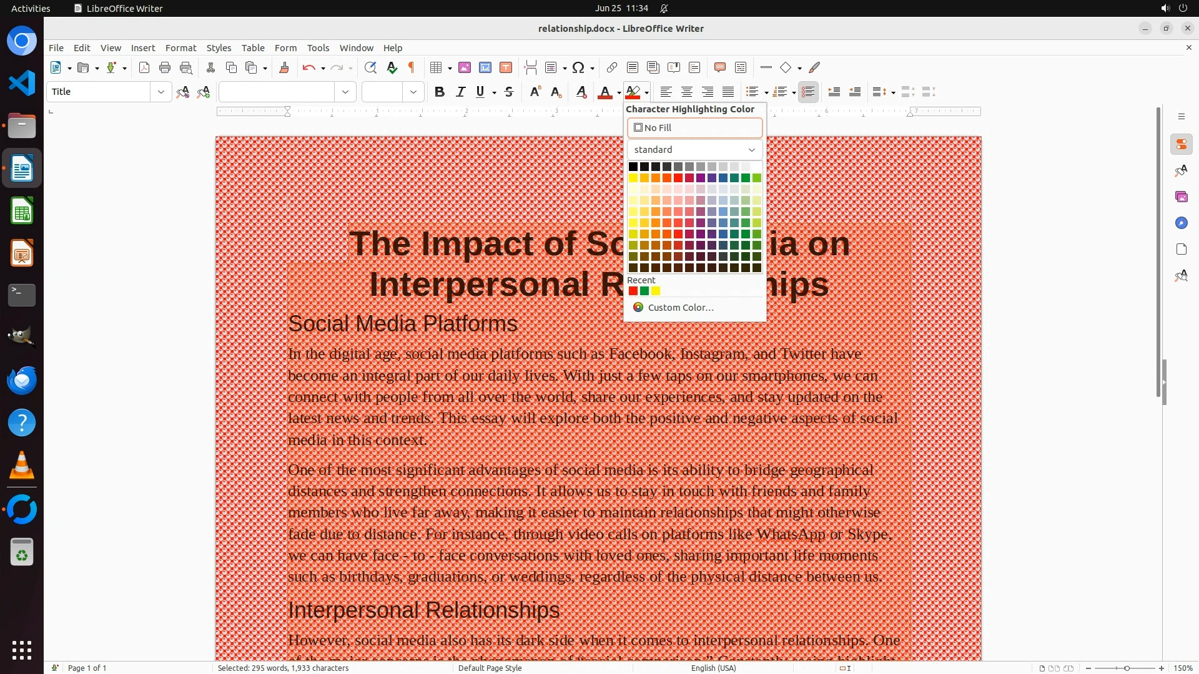Click the Clone Formatting paintbrush icon

tap(284, 68)
